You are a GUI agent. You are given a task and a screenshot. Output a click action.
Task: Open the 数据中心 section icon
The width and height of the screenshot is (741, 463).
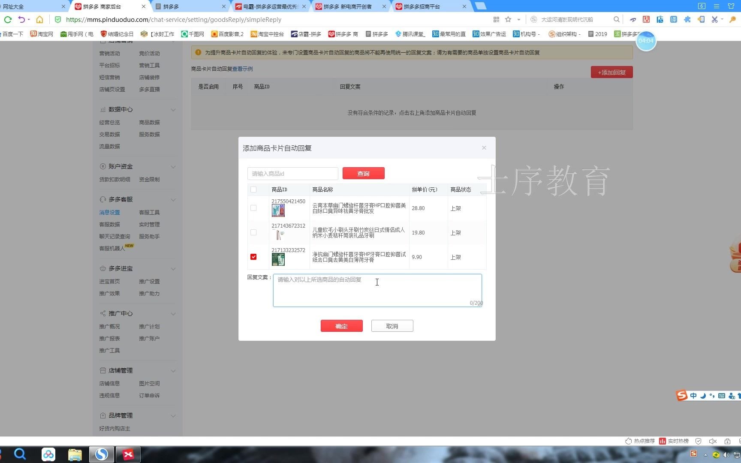click(102, 109)
